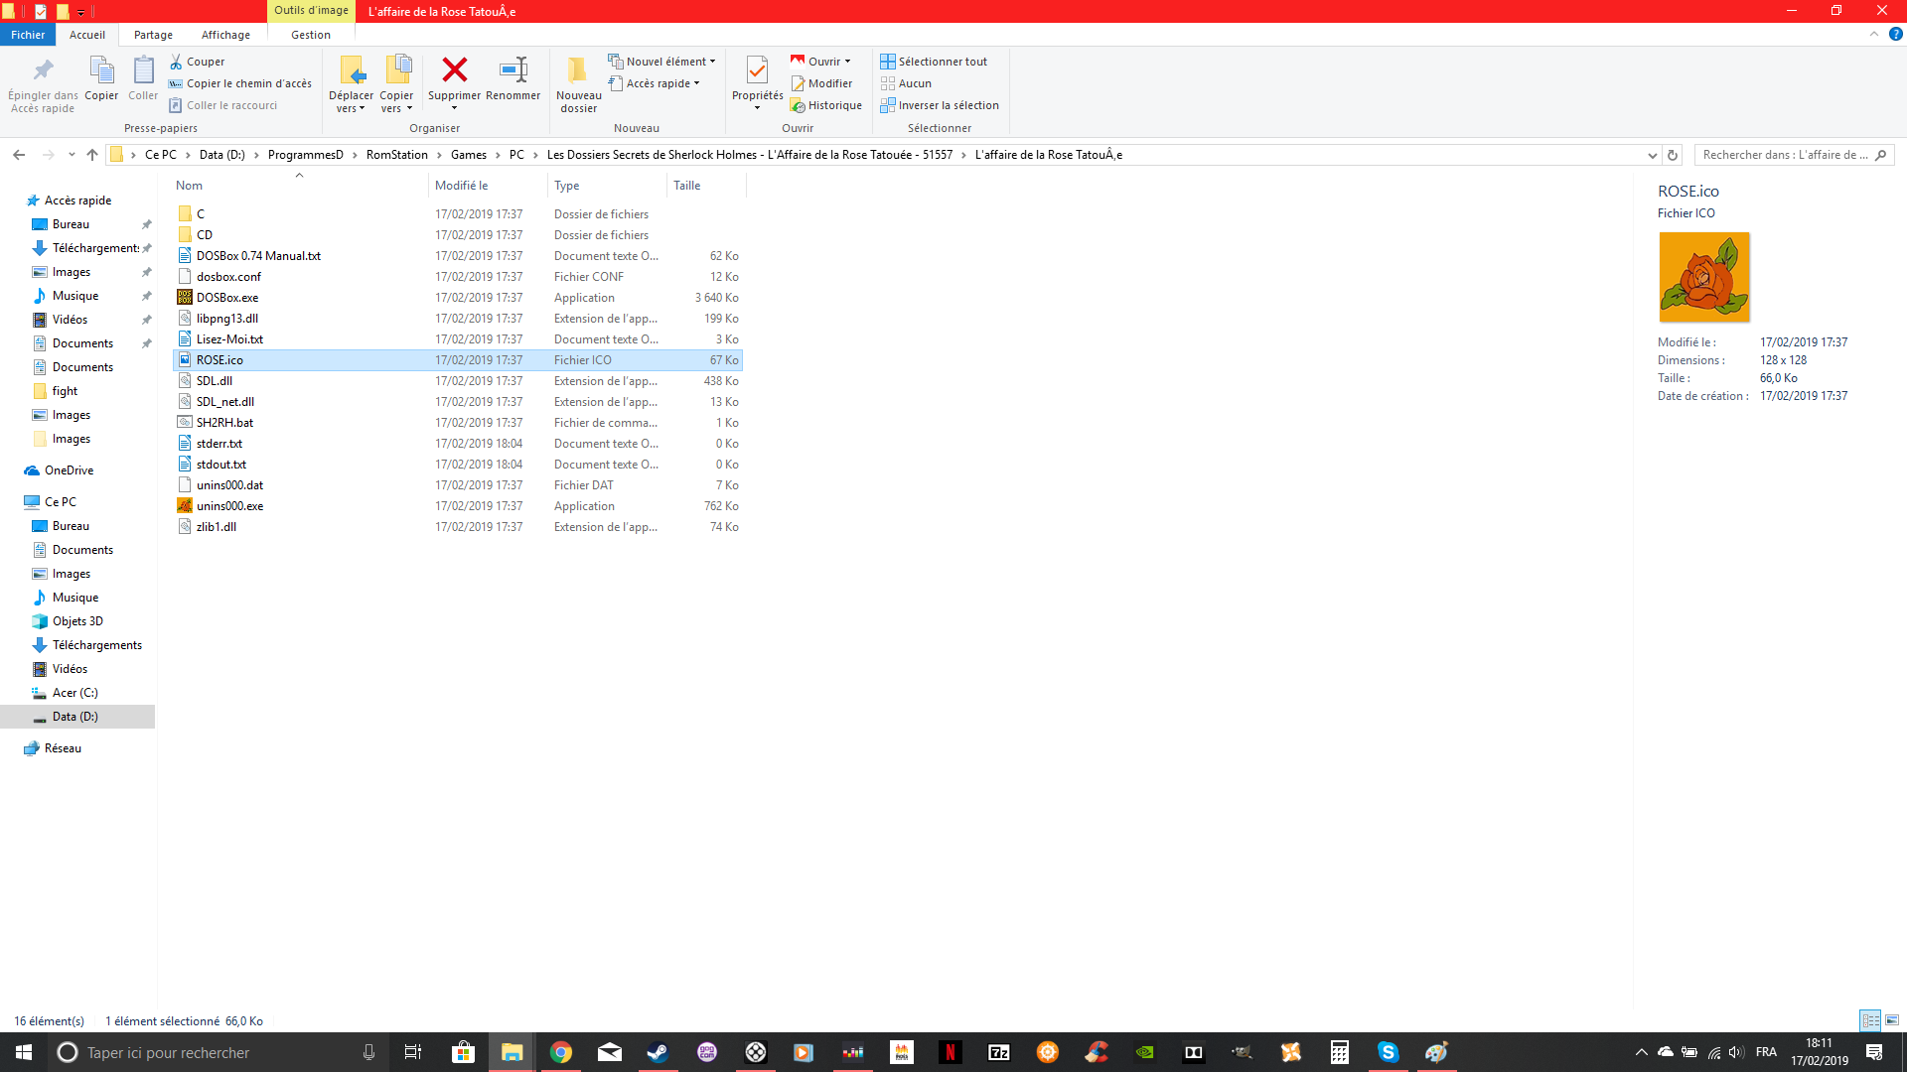Click Coller le raccourci
The height and width of the screenshot is (1072, 1907).
[223, 105]
